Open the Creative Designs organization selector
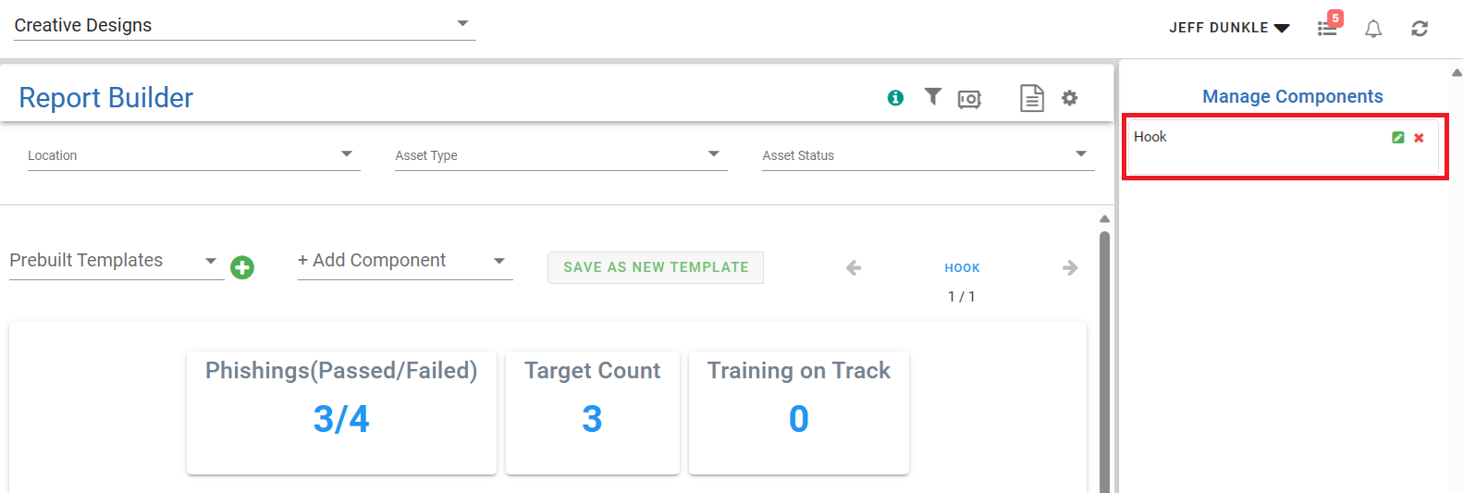 [244, 25]
